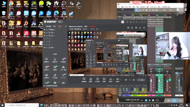190x107 pixels.
Task: Click the start streaming button near cursor
Action: pos(141,80)
